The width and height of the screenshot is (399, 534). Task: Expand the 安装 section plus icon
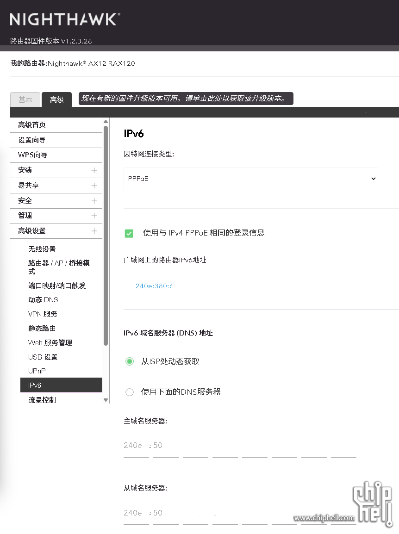[94, 170]
